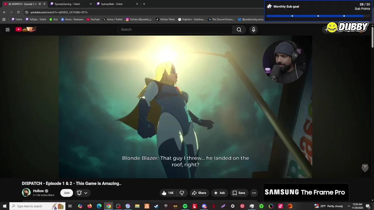374x210 pixels.
Task: Show hidden system tray icons
Action: [349, 206]
